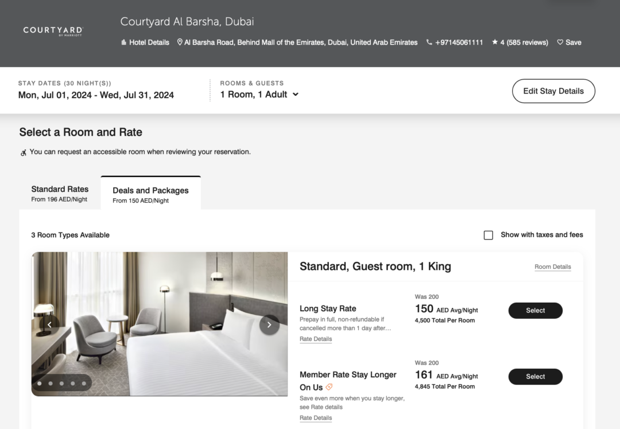Click the location pin icon for the address
This screenshot has width=620, height=429.
pyautogui.click(x=180, y=42)
